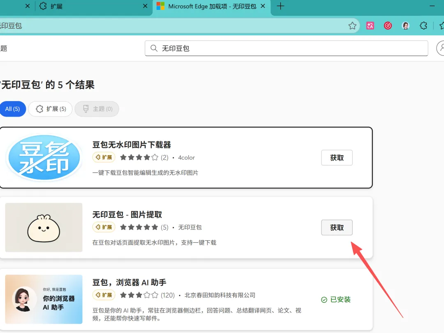Click the 无印豆包 search field

coord(286,48)
